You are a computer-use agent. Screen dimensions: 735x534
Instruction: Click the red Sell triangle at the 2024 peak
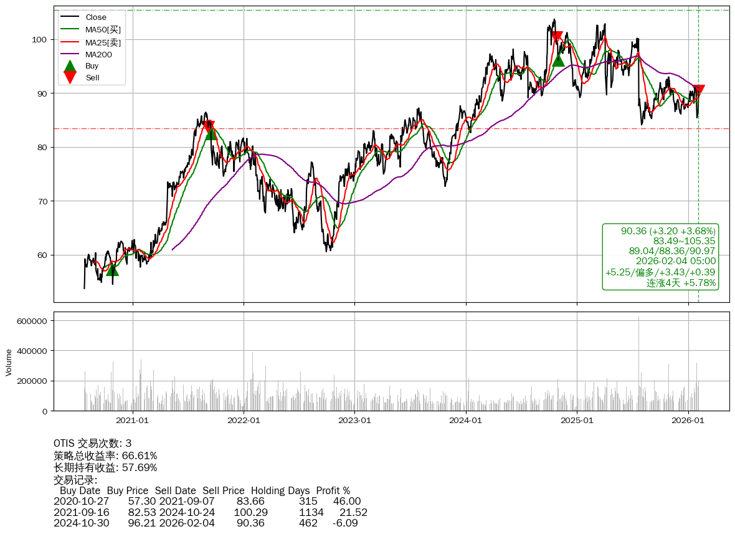click(557, 37)
